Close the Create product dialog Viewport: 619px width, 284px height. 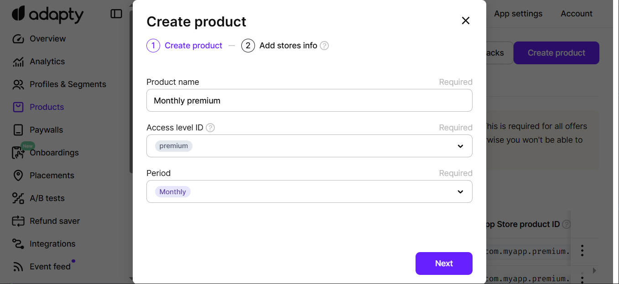pyautogui.click(x=465, y=21)
